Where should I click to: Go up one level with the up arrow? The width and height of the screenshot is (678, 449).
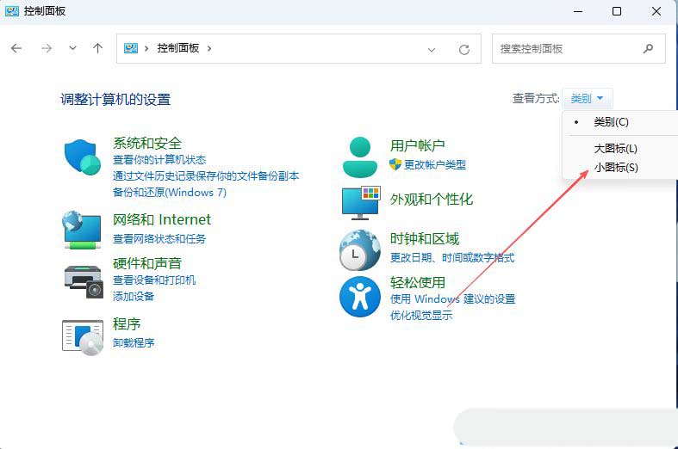(x=97, y=48)
